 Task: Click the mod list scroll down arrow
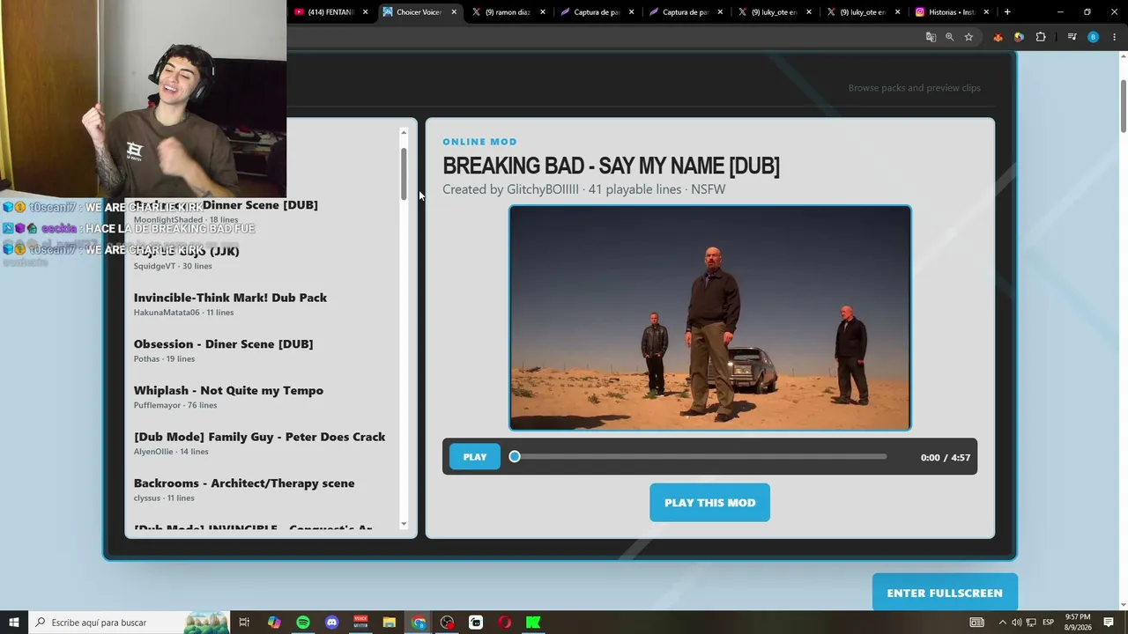[x=404, y=525]
